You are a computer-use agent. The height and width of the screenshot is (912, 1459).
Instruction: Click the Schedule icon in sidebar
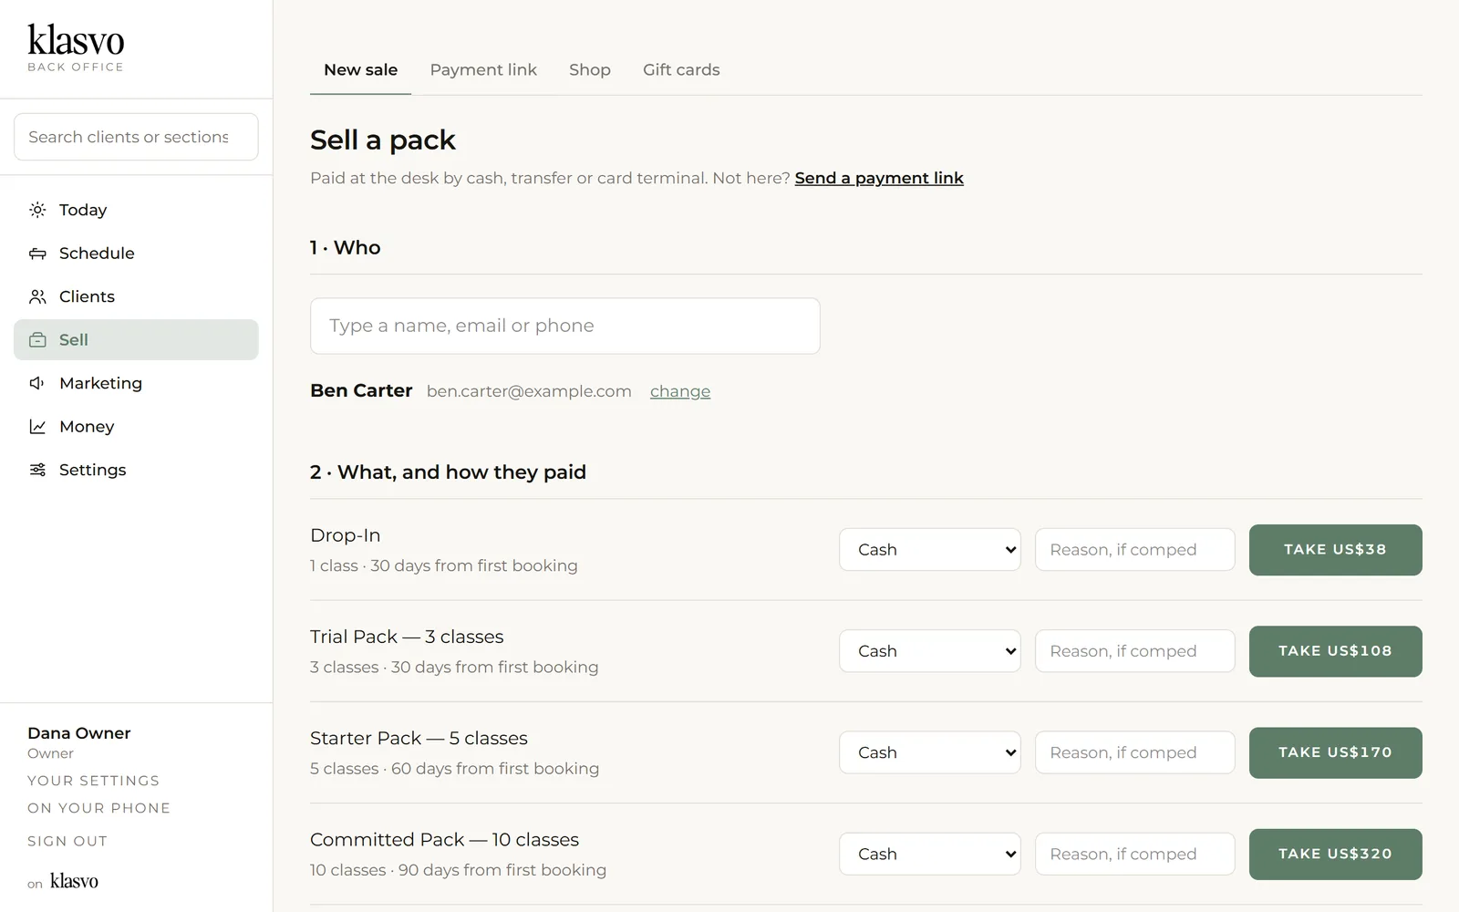(37, 254)
